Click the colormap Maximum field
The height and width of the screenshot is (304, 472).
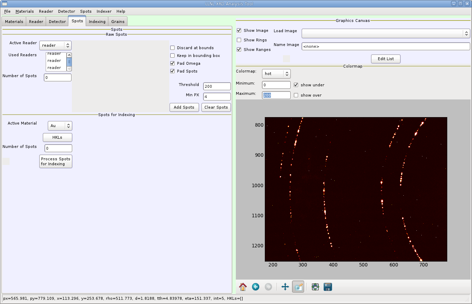tap(276, 95)
